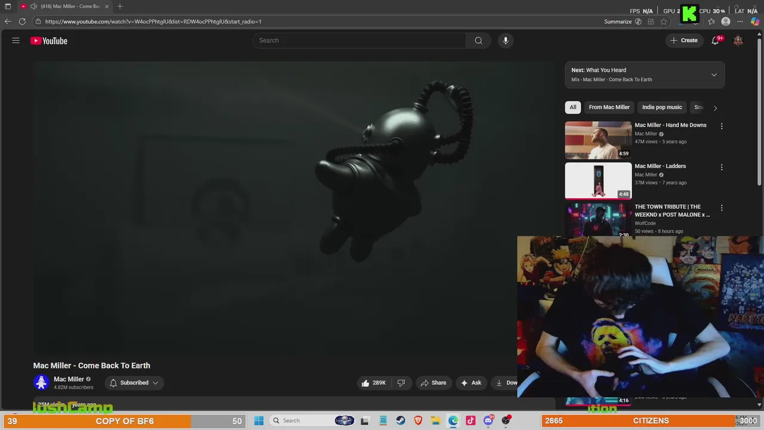Open the Mac Miller - Ladders thumbnail
The width and height of the screenshot is (764, 430).
(598, 180)
